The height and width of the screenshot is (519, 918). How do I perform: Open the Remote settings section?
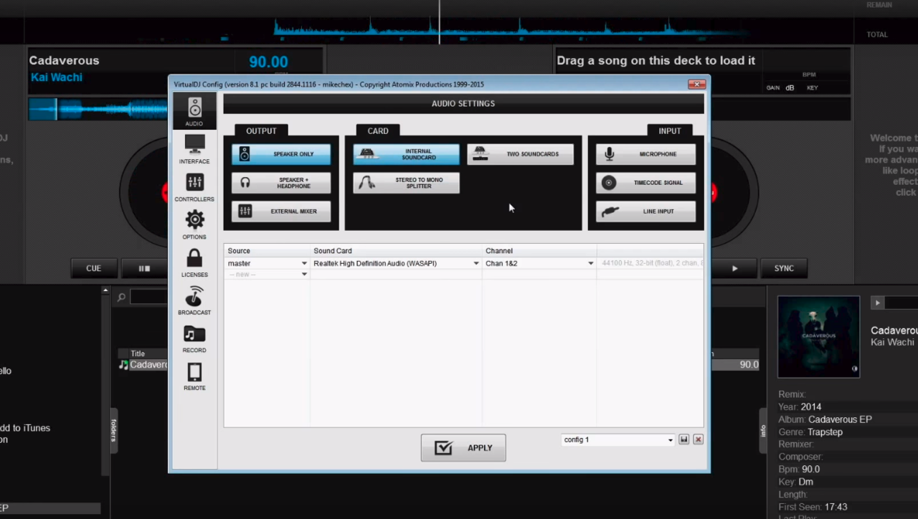[x=194, y=376]
